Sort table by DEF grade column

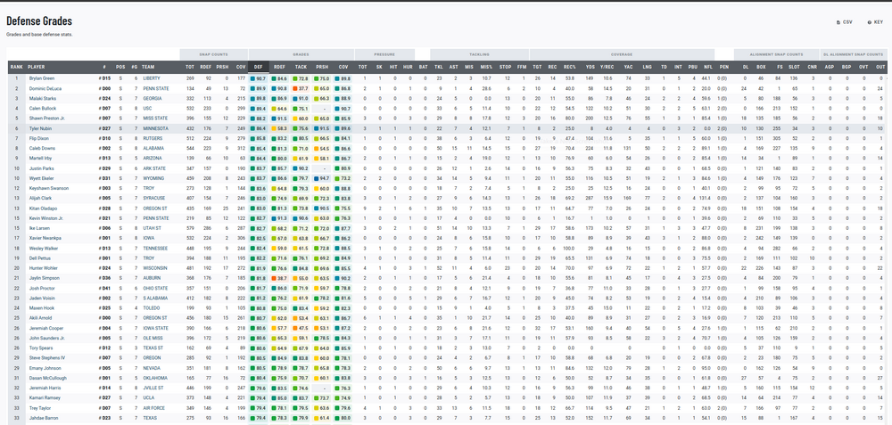point(259,66)
